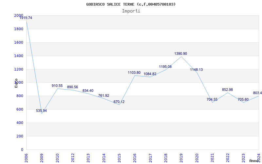Click the data label 834.40
The image size is (262, 164).
pyautogui.click(x=88, y=91)
